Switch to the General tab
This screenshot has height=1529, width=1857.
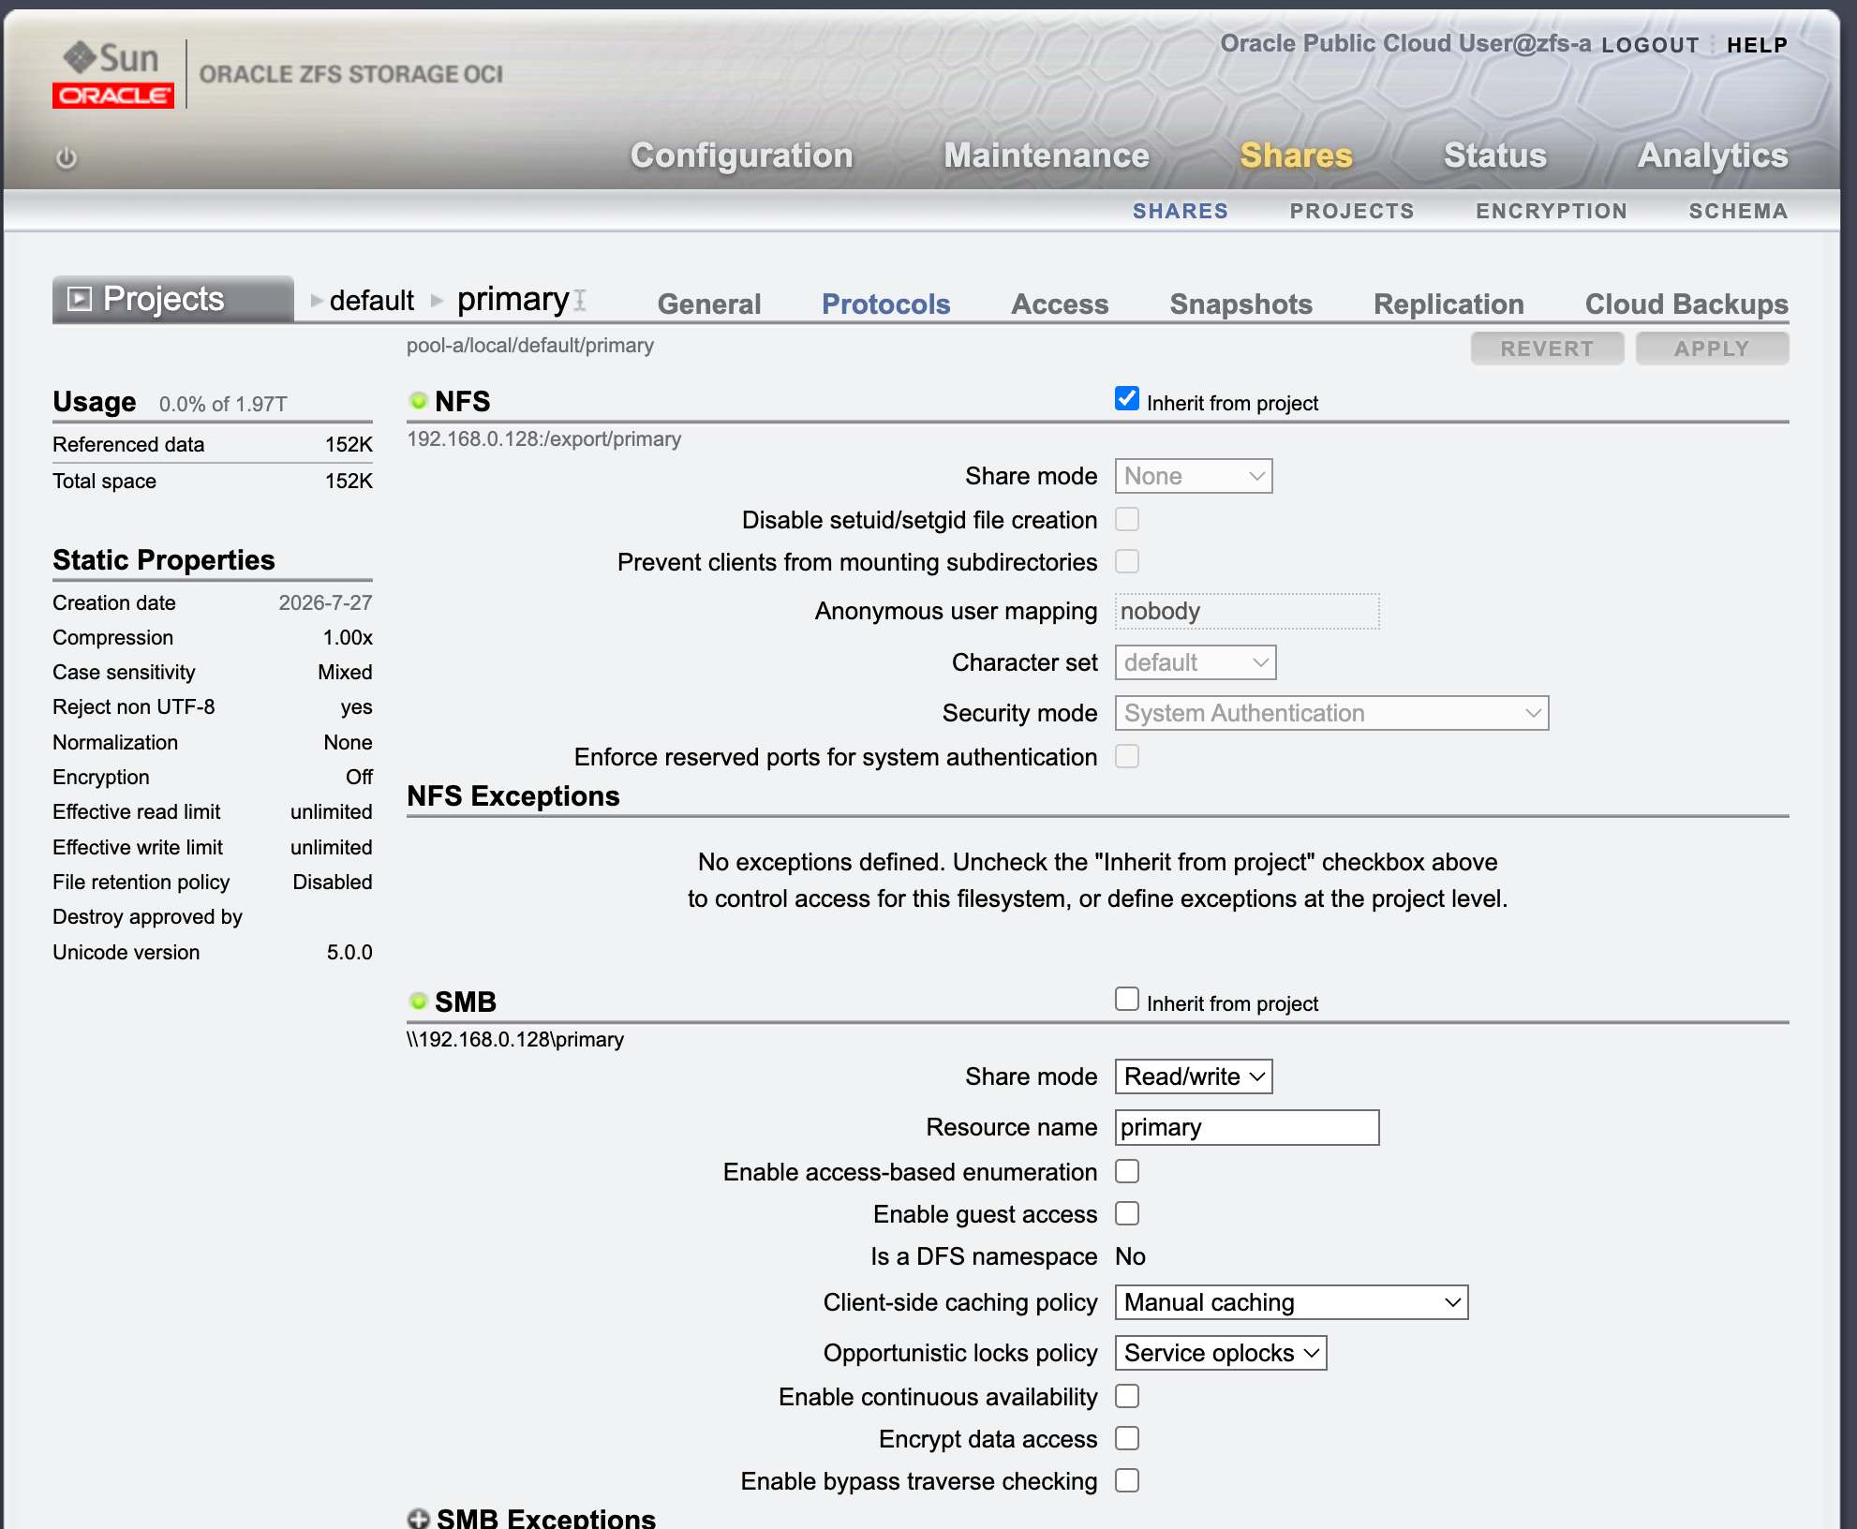tap(709, 304)
